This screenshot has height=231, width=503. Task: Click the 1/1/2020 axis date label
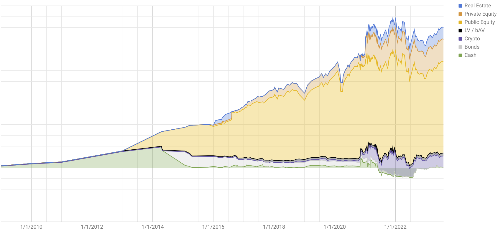335,227
